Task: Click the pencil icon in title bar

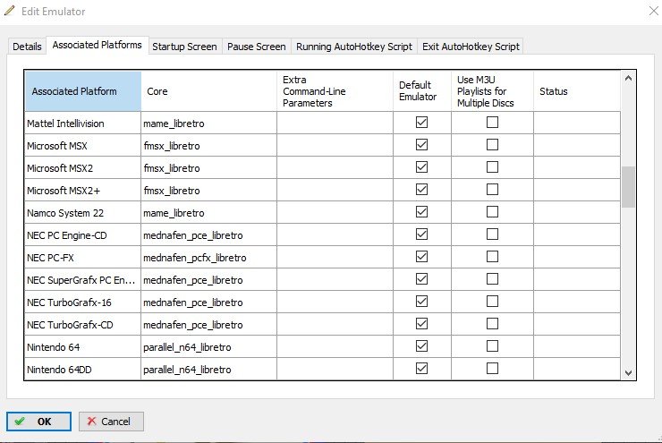Action: 9,11
